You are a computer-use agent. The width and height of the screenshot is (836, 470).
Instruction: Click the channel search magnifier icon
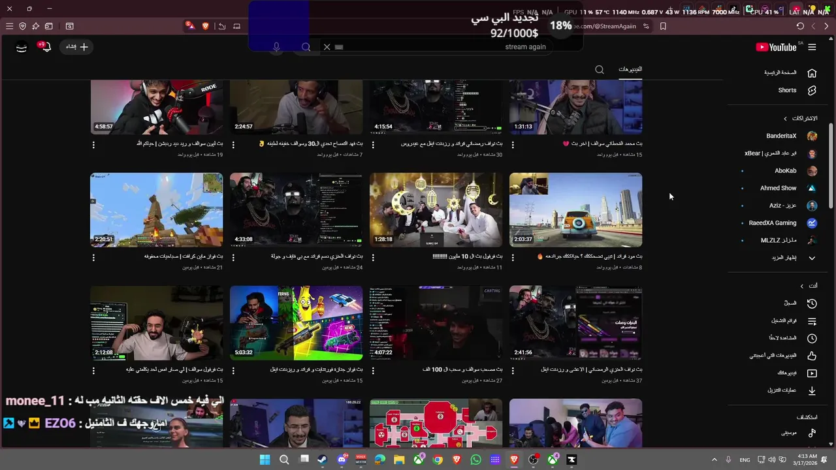[600, 70]
